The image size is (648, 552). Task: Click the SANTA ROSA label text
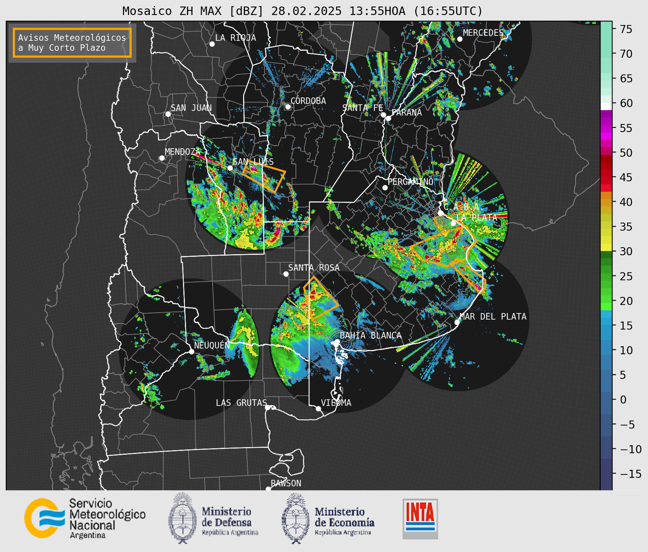(314, 268)
